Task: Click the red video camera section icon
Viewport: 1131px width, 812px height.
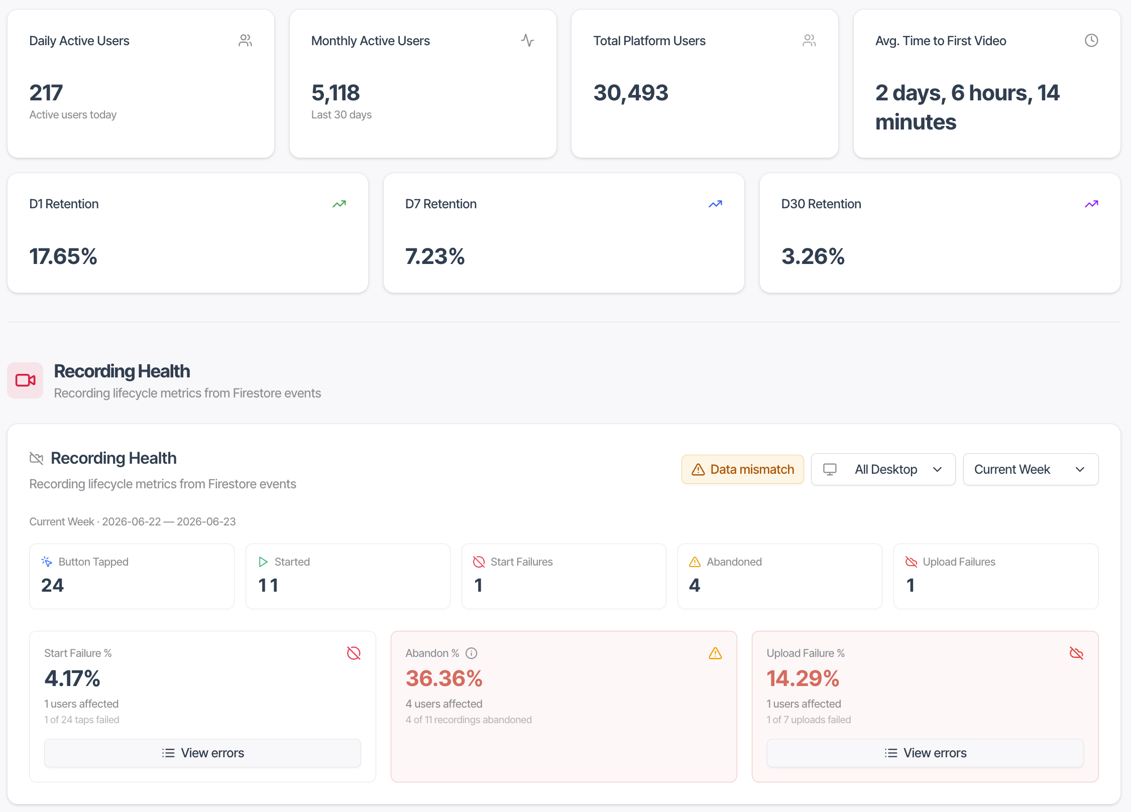Action: coord(25,380)
